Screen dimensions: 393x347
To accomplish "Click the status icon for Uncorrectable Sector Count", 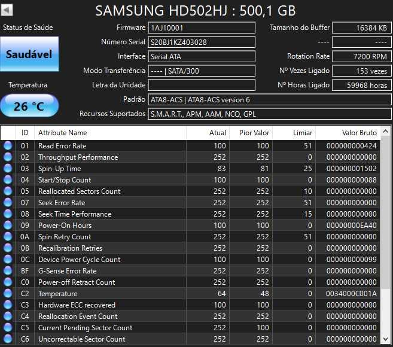I will 8,339.
